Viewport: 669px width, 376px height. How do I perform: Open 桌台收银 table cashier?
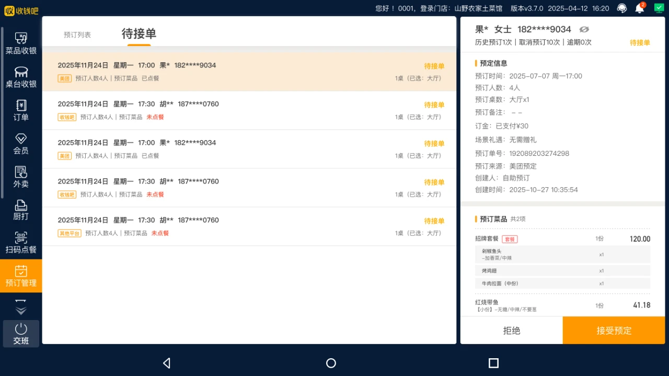(21, 77)
